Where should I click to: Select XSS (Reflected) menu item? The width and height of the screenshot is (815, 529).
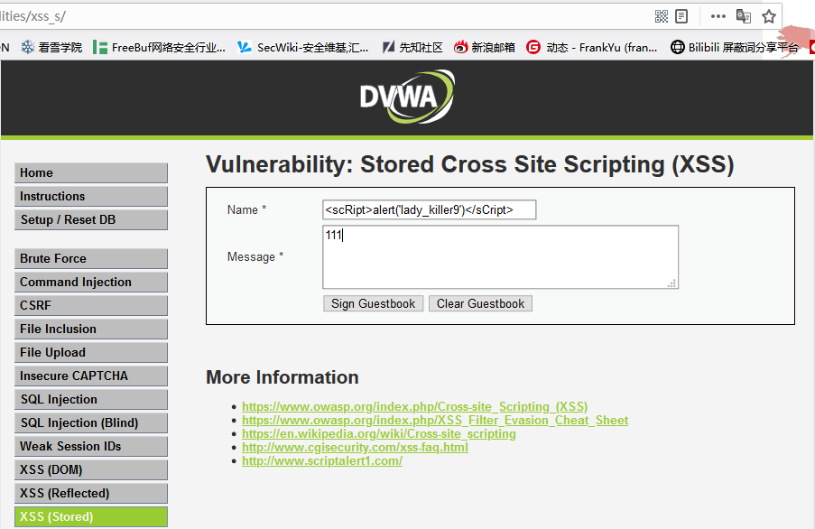[x=91, y=493]
